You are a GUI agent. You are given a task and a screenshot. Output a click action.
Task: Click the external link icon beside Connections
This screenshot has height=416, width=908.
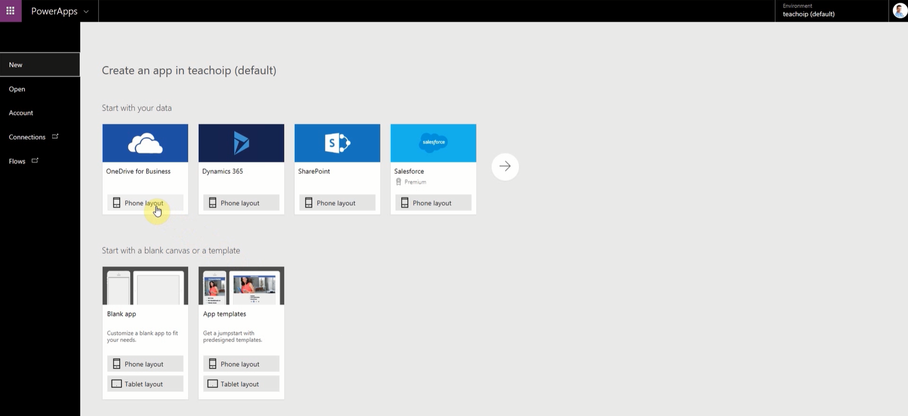click(x=55, y=136)
